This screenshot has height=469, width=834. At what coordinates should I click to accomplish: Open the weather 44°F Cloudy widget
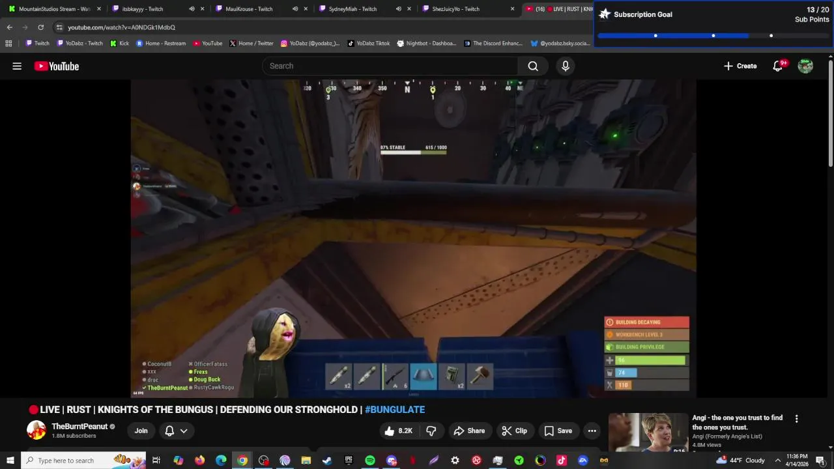click(741, 461)
